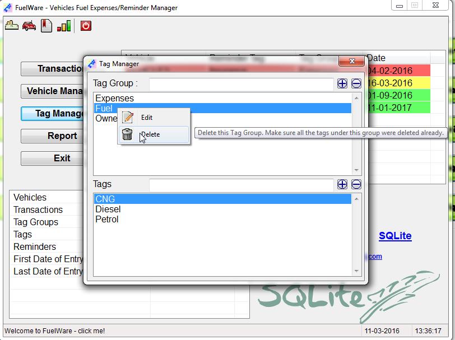Image resolution: width=455 pixels, height=340 pixels.
Task: Click the bookmark document tag icon
Action: tap(47, 26)
